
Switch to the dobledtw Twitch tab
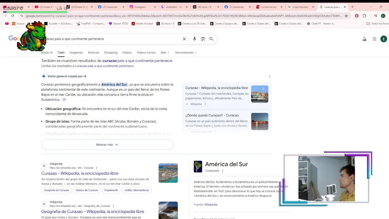tap(172, 7)
